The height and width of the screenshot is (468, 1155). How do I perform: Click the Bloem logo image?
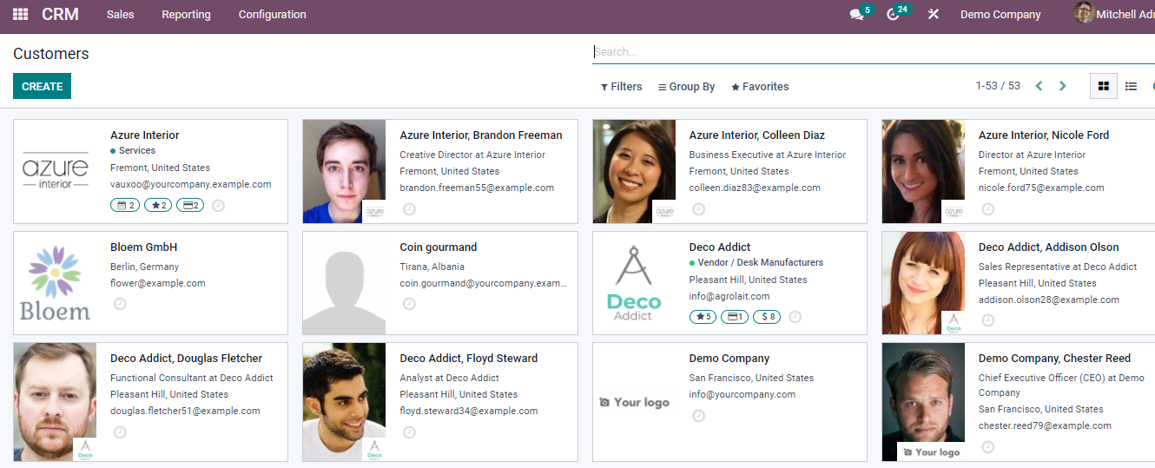[x=55, y=283]
